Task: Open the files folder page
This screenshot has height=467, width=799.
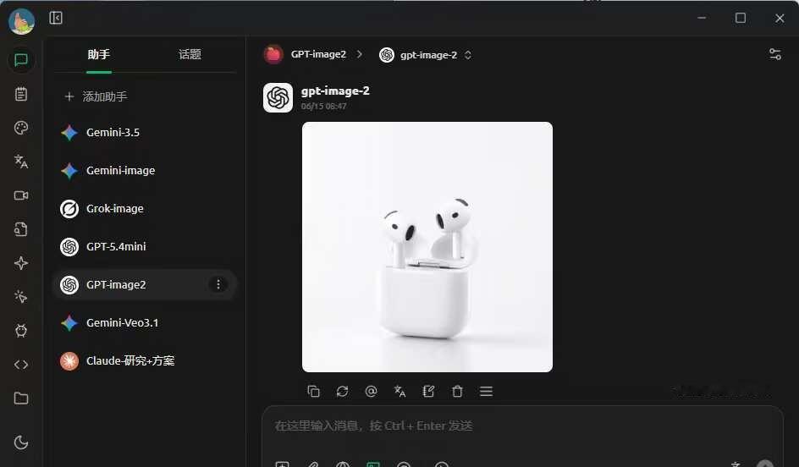Action: tap(21, 398)
